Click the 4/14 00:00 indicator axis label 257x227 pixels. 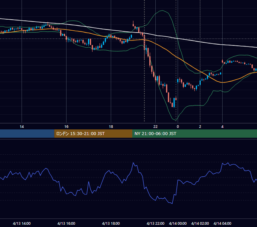pyautogui.click(x=178, y=223)
